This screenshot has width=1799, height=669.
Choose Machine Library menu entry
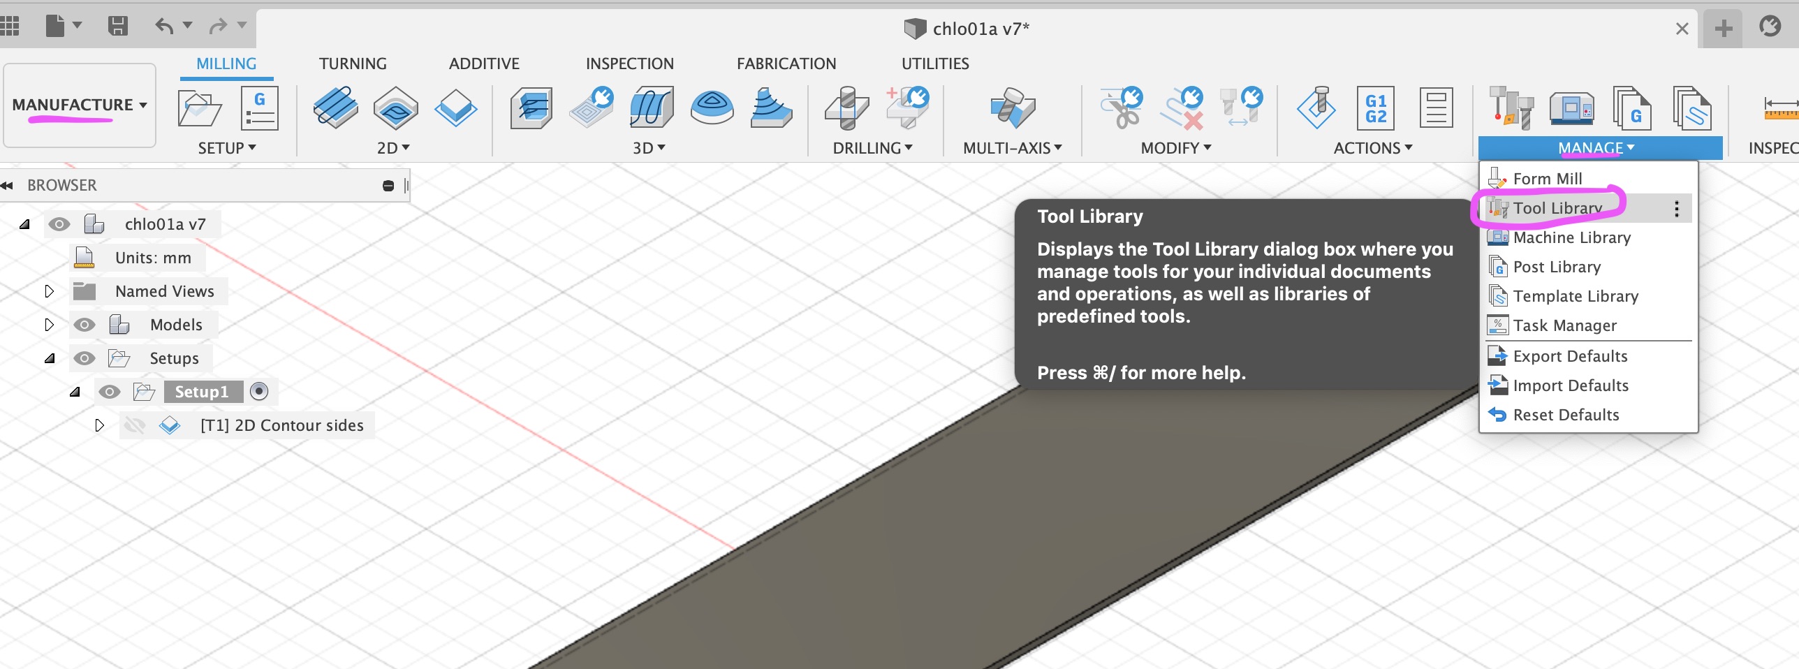1589,237
